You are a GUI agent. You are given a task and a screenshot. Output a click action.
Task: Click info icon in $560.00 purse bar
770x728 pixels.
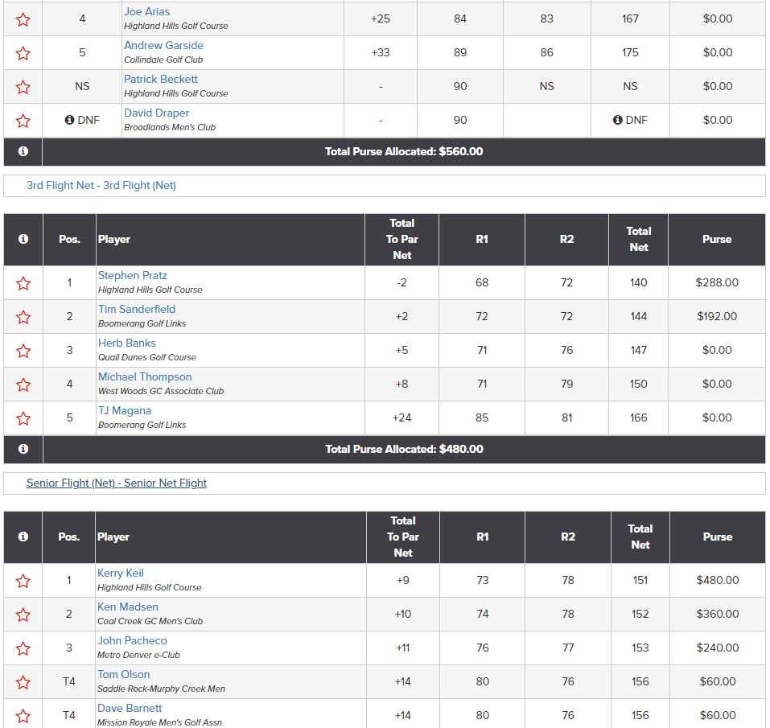(23, 151)
